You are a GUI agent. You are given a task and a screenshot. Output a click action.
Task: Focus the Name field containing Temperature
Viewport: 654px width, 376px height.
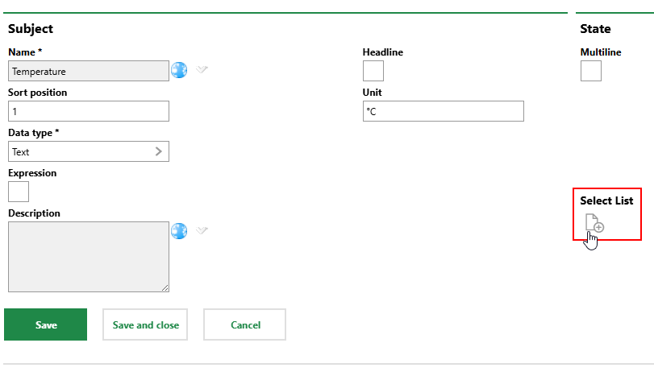point(89,71)
